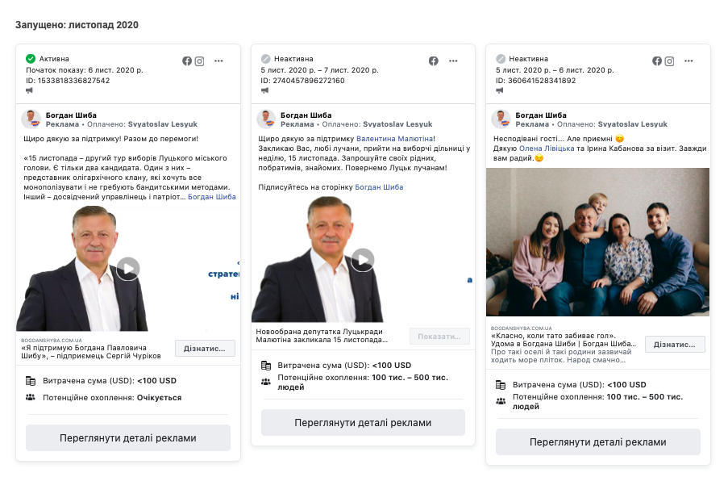Click the inactive status icon on the third card

pos(501,59)
